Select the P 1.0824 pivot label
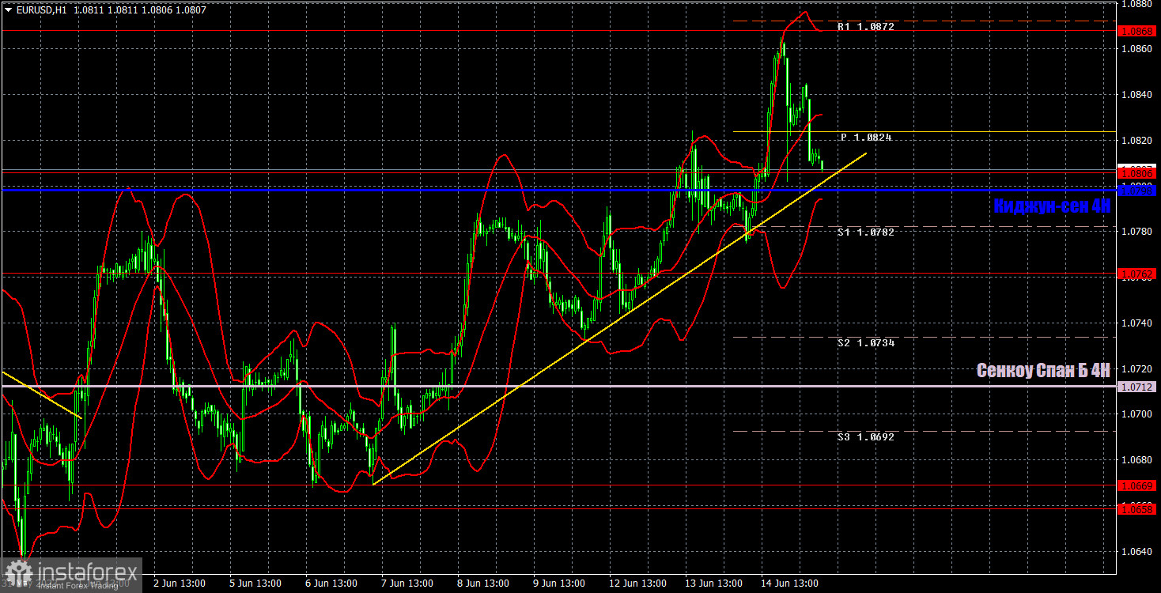The image size is (1161, 593). [866, 138]
